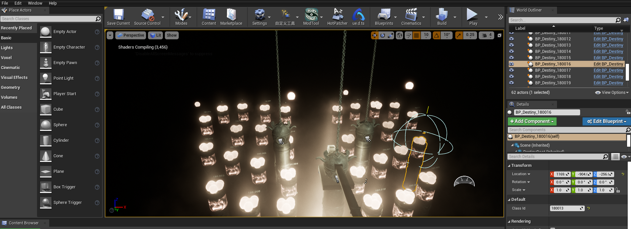The image size is (631, 229).
Task: Open the Lit view mode button
Action: coord(155,35)
